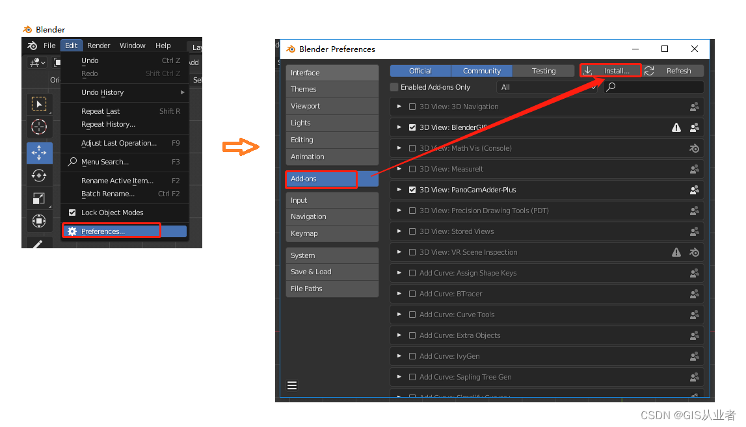Disable the BlenderGIS add-on checkbox
Screen dimensions: 746x427
(412, 127)
